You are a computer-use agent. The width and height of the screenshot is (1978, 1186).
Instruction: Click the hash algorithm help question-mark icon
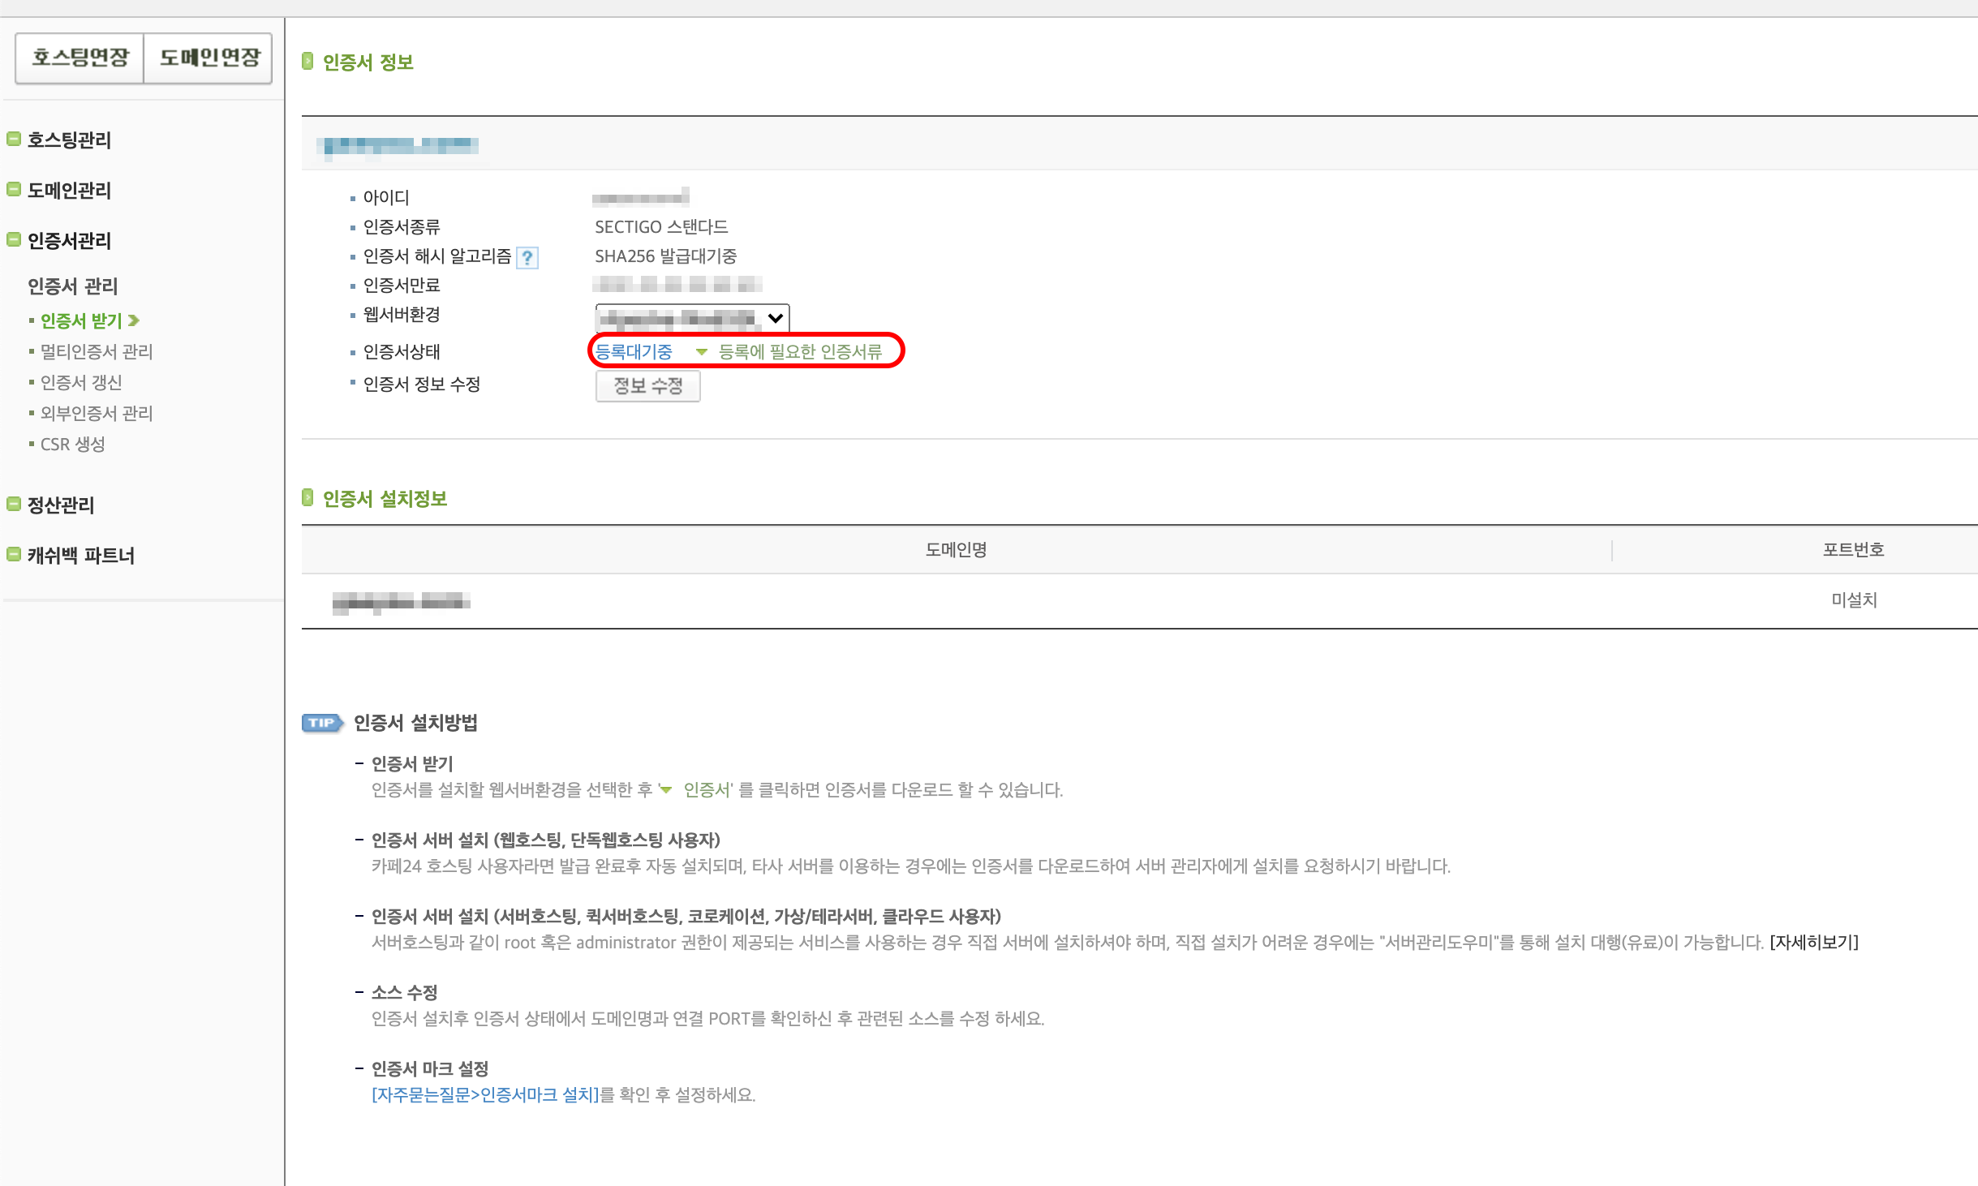[527, 258]
